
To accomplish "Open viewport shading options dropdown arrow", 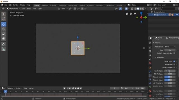I will [x=145, y=9].
